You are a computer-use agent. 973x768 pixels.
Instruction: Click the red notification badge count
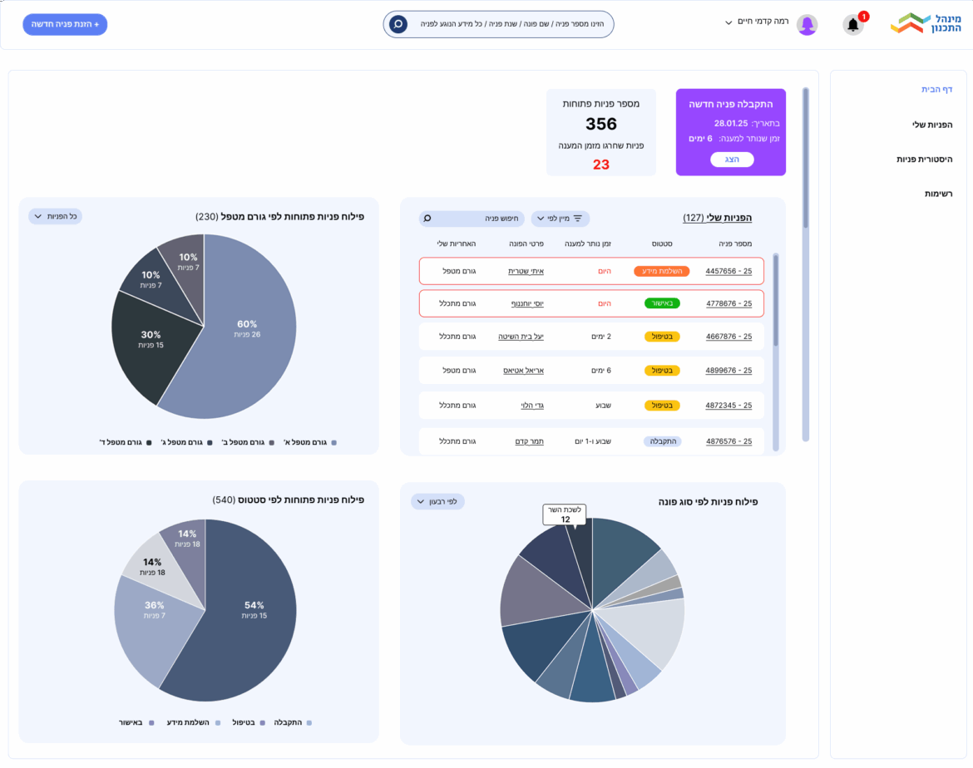pyautogui.click(x=863, y=17)
